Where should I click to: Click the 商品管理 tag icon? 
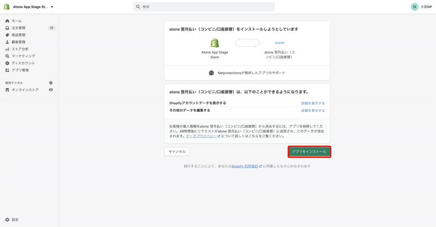click(7, 35)
